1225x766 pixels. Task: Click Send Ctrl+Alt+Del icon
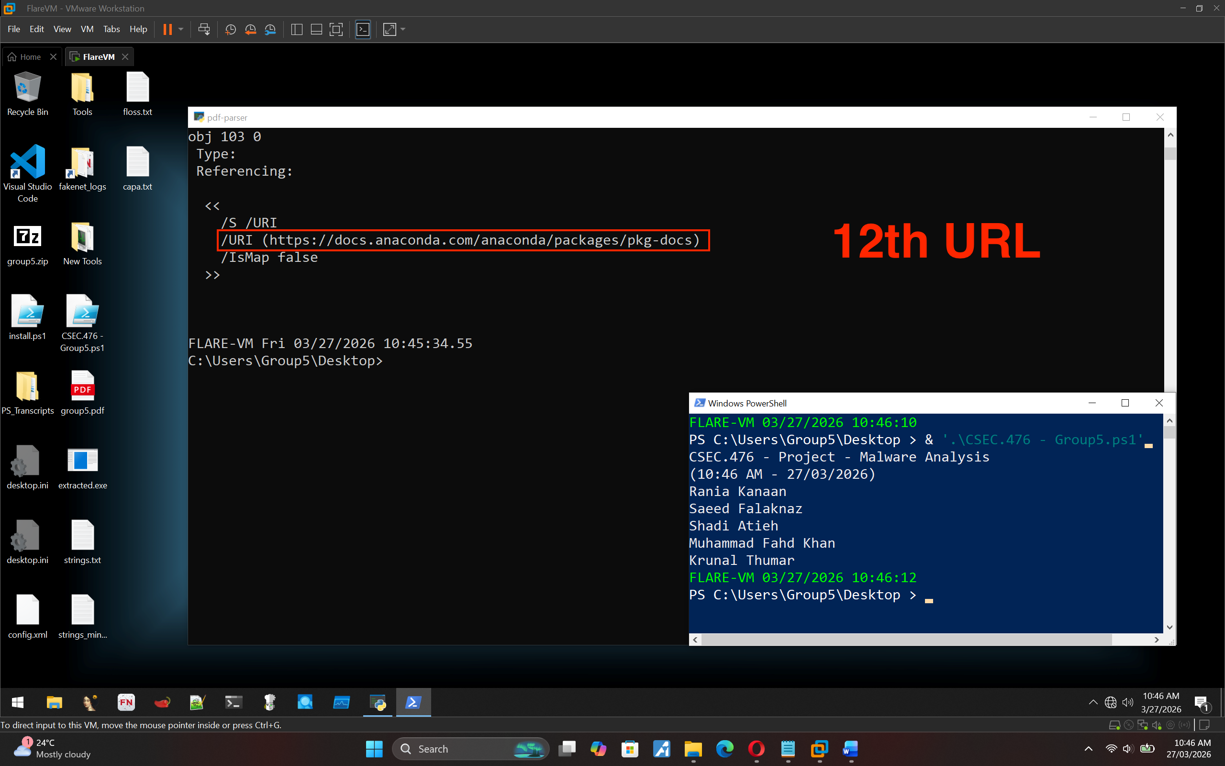point(204,29)
